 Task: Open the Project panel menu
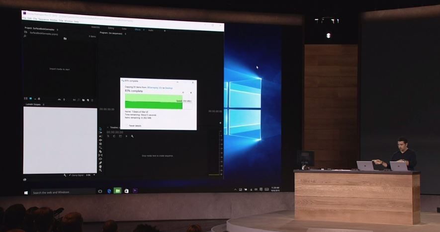(58, 29)
